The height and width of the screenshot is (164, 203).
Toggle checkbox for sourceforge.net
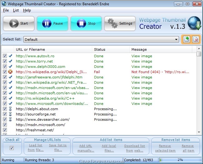coord(5,114)
